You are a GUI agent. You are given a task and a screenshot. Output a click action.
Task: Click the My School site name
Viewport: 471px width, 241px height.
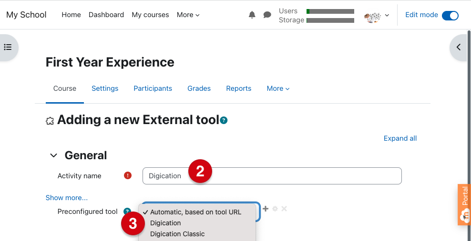26,15
